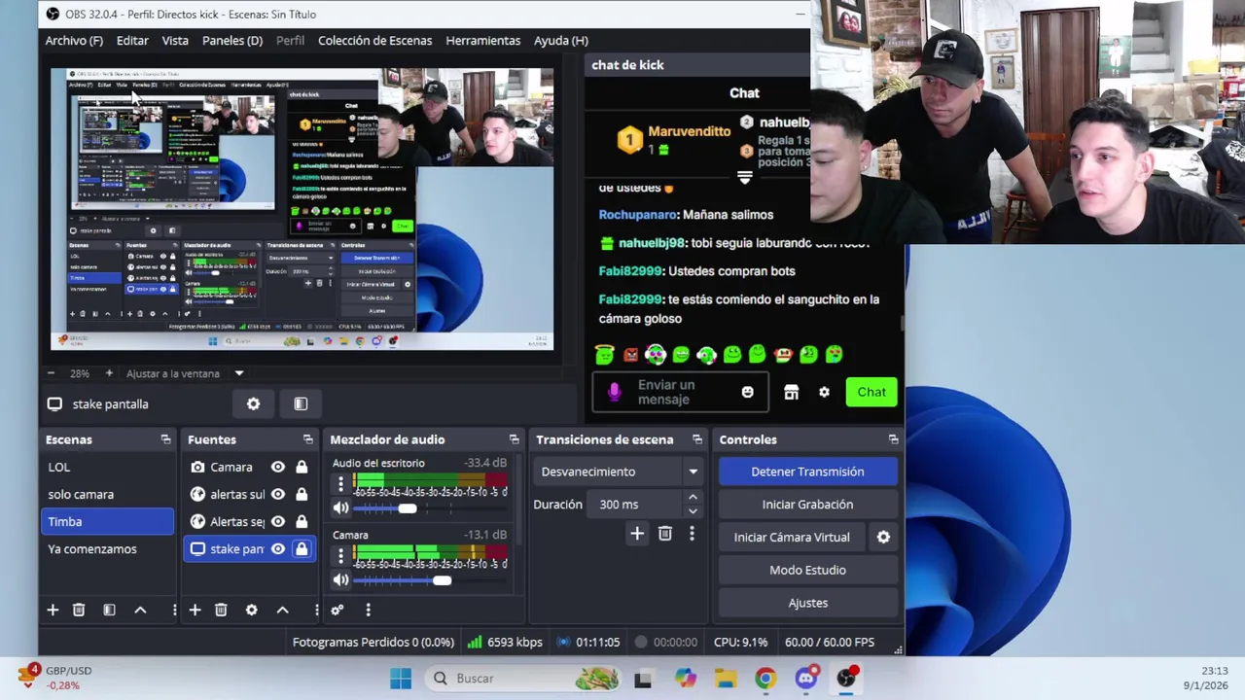Viewport: 1245px width, 700px height.
Task: Open the Herramientas menu
Action: 483,40
